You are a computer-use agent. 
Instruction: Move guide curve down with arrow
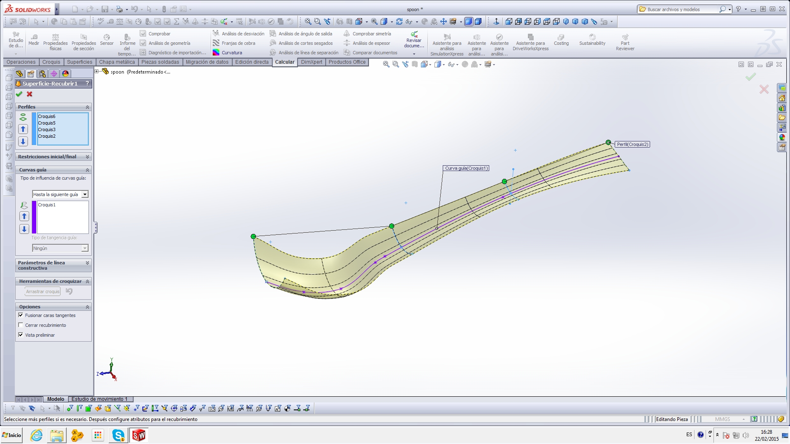(x=24, y=229)
